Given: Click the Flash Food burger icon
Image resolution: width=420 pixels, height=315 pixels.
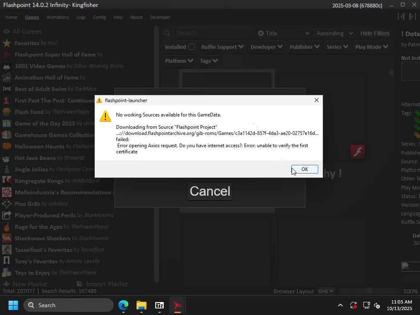Looking at the screenshot, I should (7, 112).
